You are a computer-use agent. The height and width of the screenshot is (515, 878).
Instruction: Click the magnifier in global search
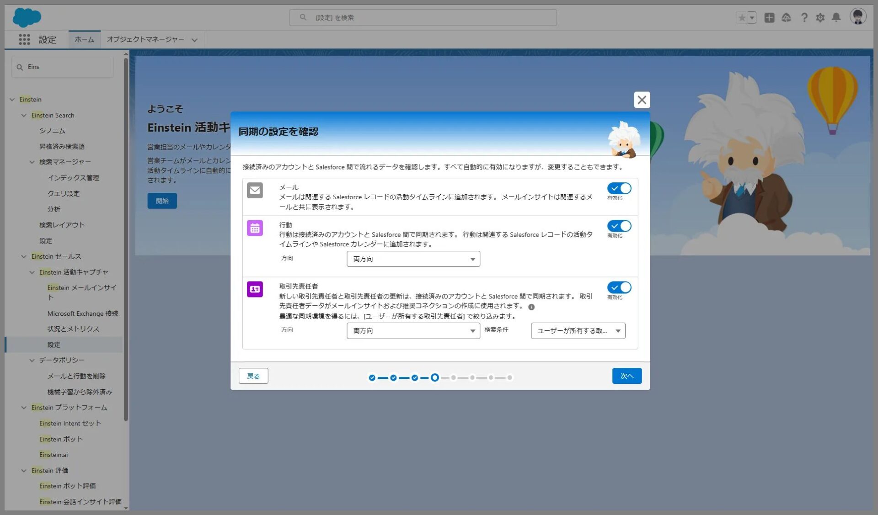point(303,17)
